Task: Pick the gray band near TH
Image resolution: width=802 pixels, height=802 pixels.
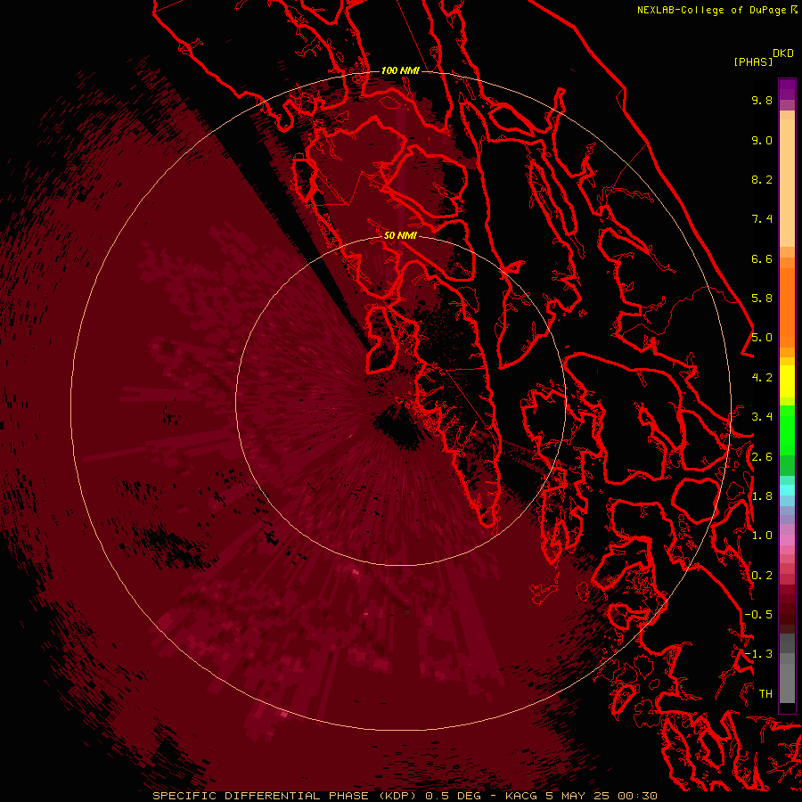Action: [787, 678]
